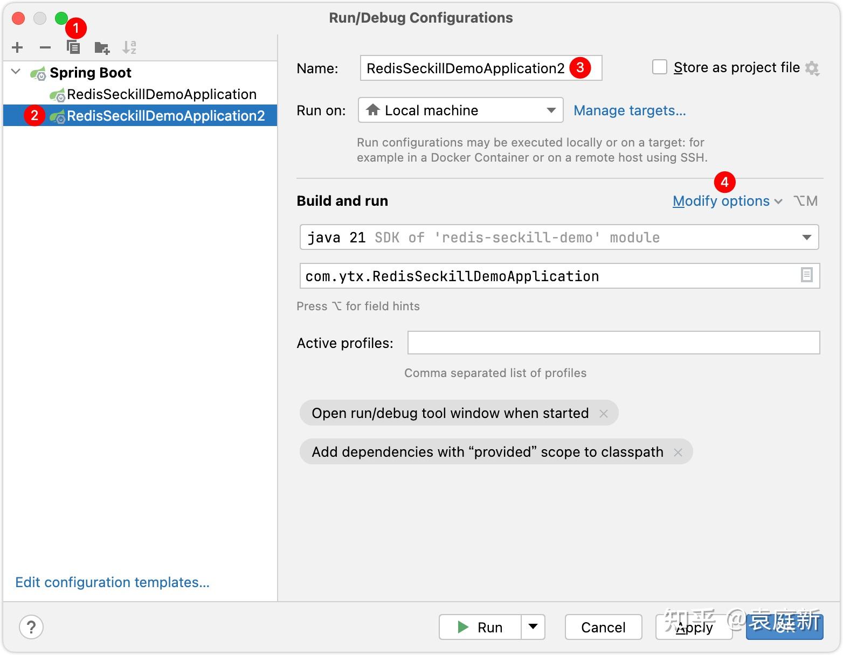The height and width of the screenshot is (655, 843).
Task: Add a new run configuration
Action: tap(17, 47)
